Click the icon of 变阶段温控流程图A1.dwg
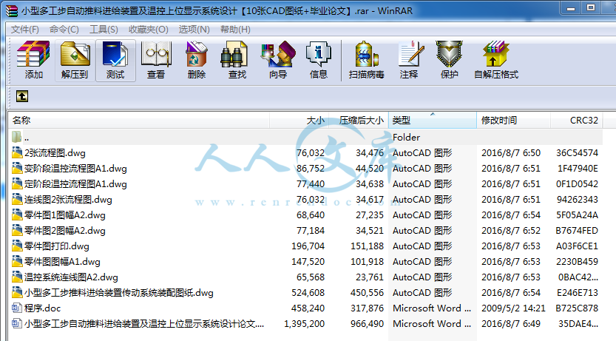 point(17,168)
